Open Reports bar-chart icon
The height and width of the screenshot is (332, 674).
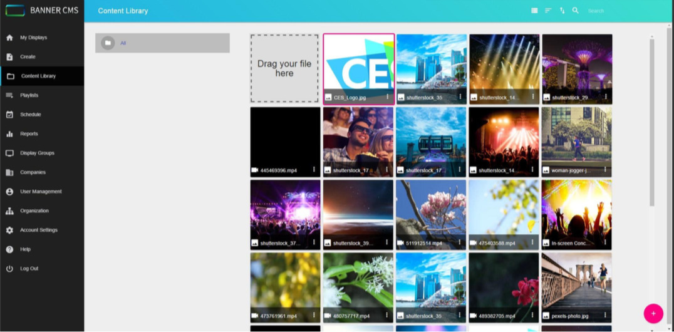click(9, 134)
